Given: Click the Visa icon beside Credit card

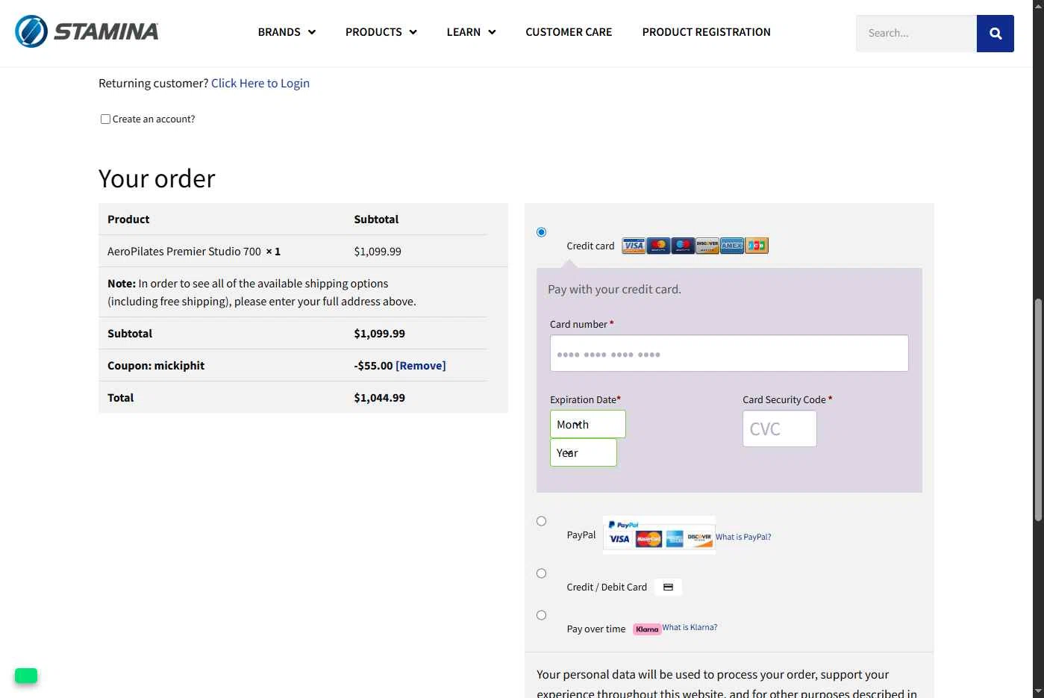Looking at the screenshot, I should [634, 246].
